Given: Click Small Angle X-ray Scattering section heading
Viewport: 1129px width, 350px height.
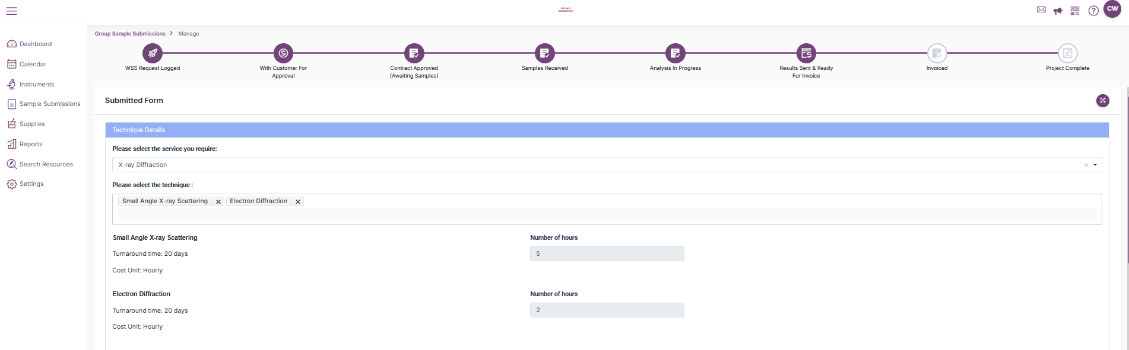Looking at the screenshot, I should pyautogui.click(x=155, y=237).
